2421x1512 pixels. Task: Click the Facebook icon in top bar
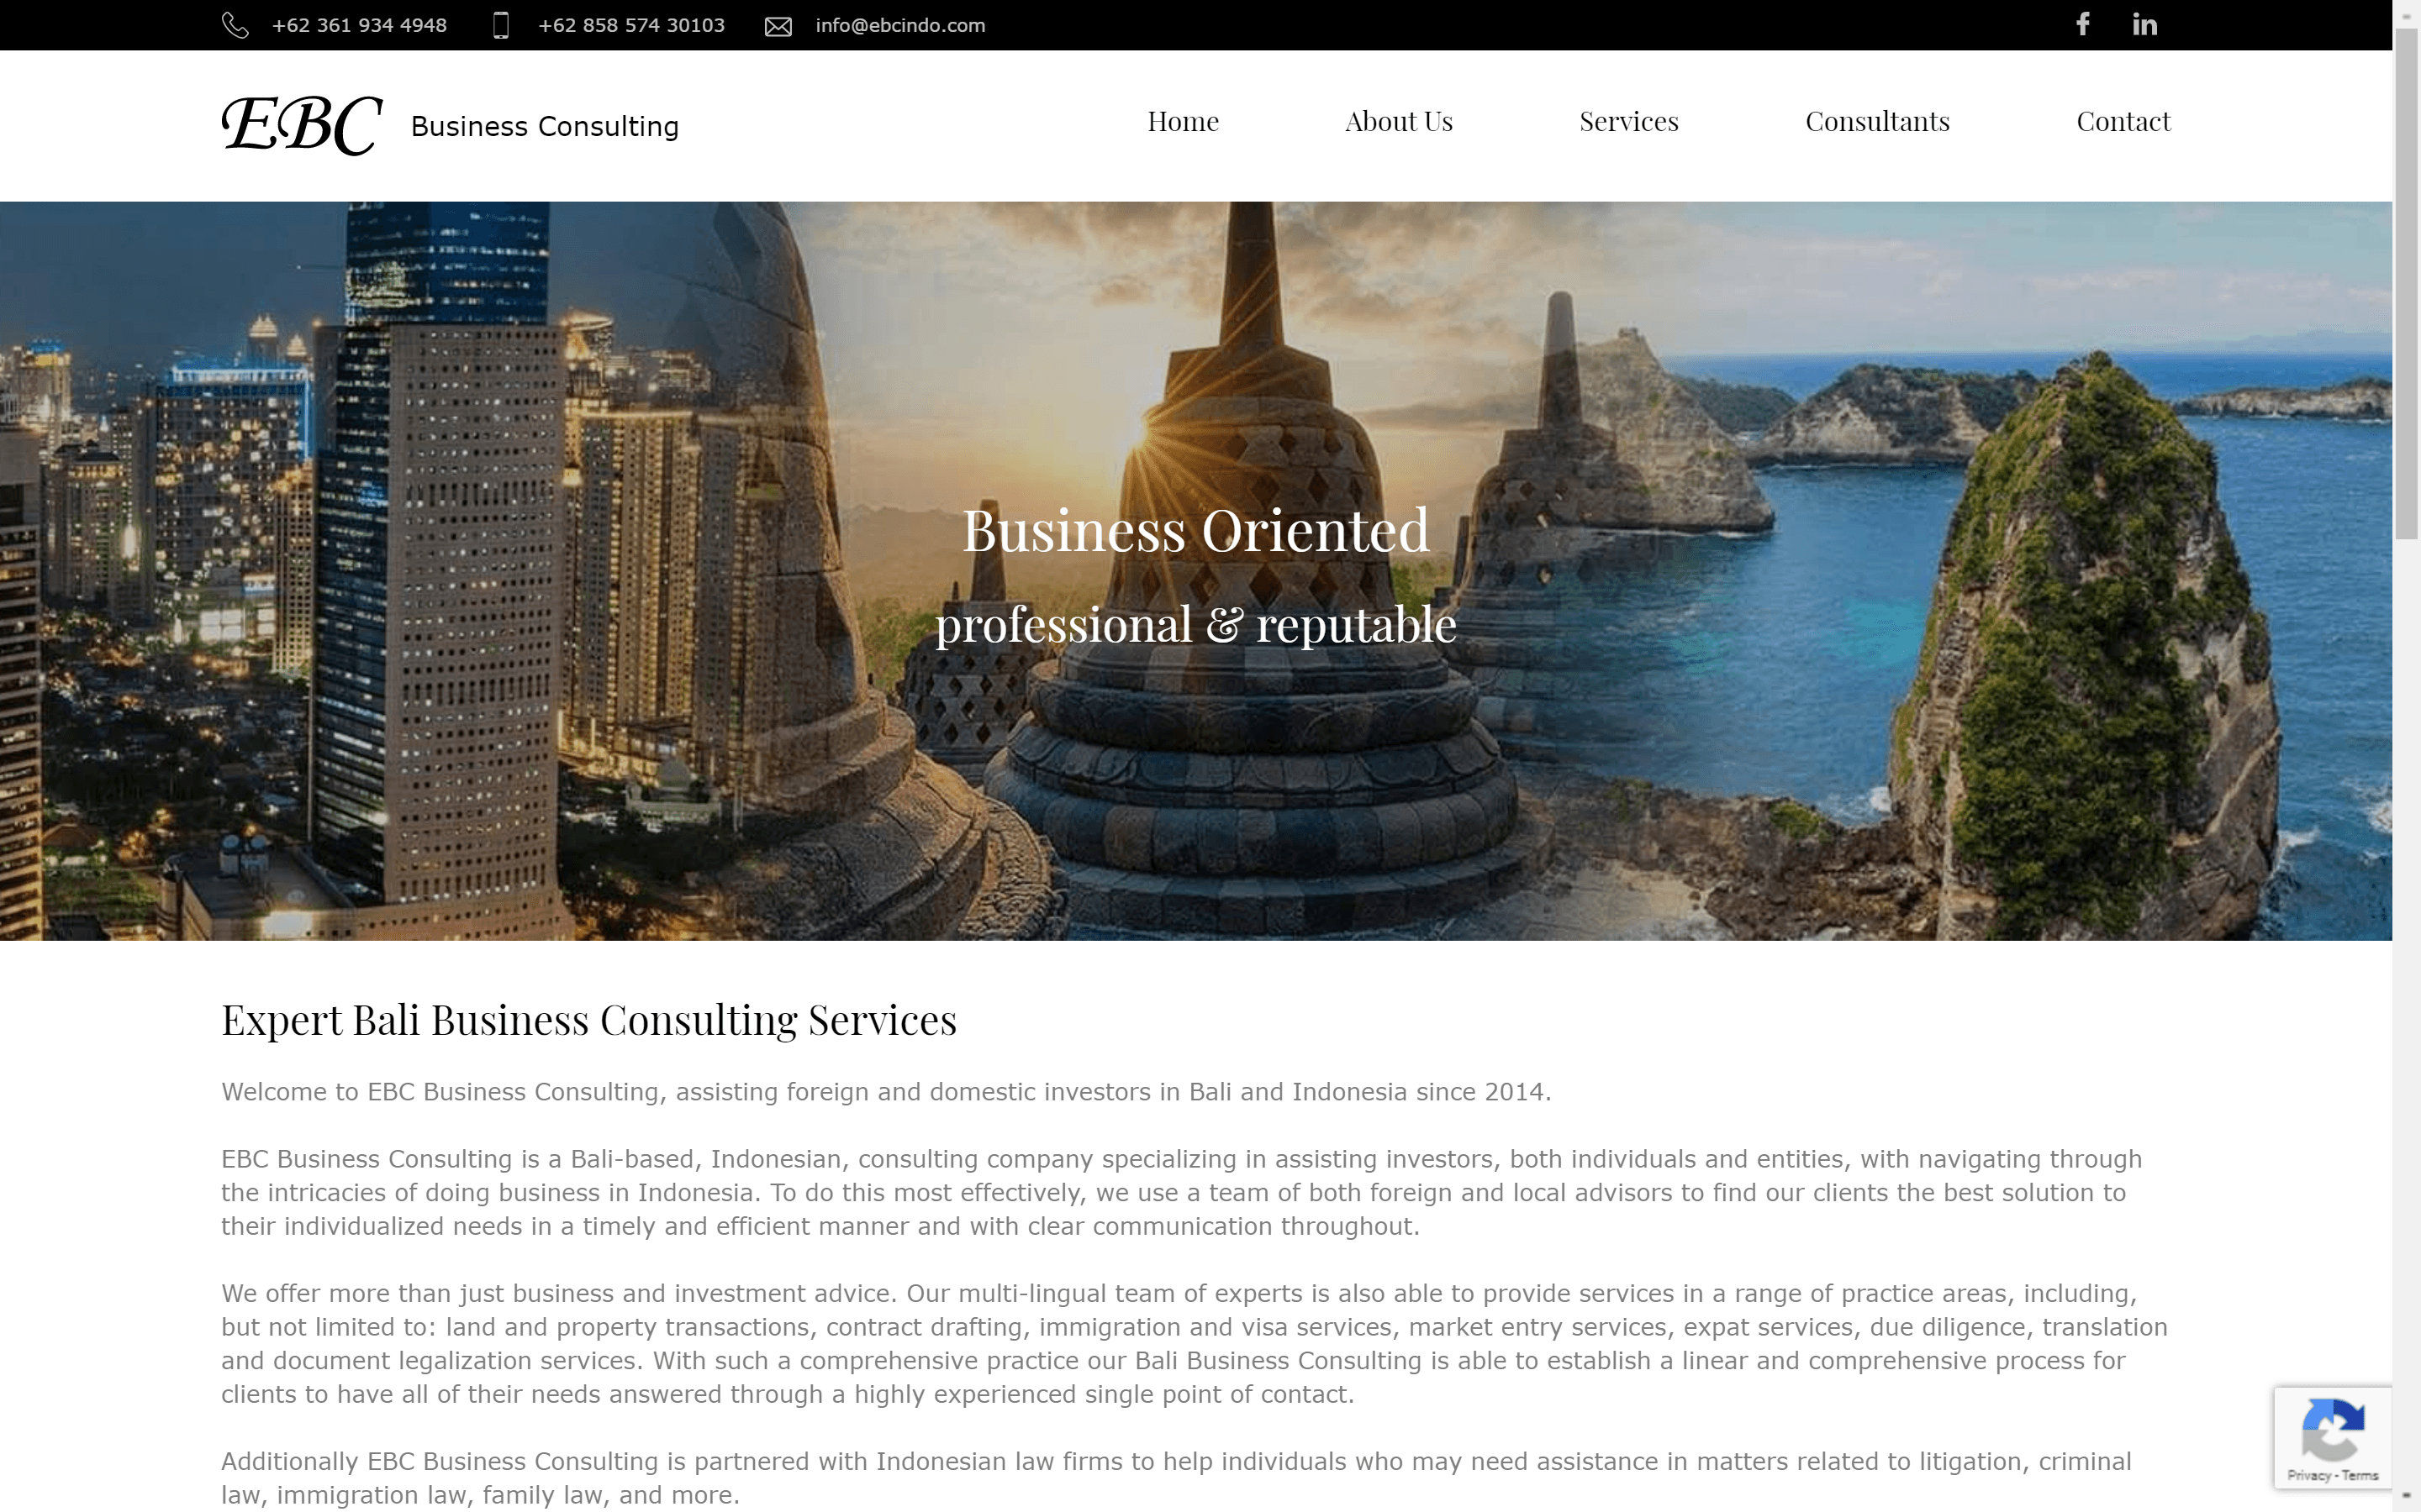click(2082, 24)
